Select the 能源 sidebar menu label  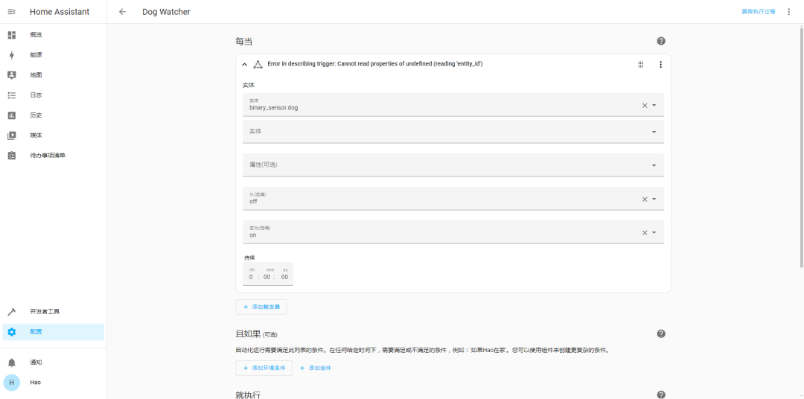coord(36,55)
